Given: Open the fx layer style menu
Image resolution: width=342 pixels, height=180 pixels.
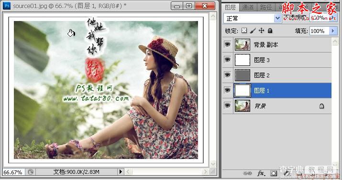Looking at the screenshot, I should pos(261,173).
